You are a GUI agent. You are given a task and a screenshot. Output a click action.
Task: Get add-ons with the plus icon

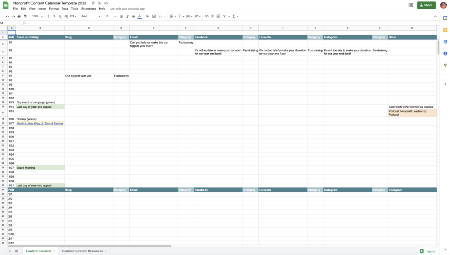(445, 84)
